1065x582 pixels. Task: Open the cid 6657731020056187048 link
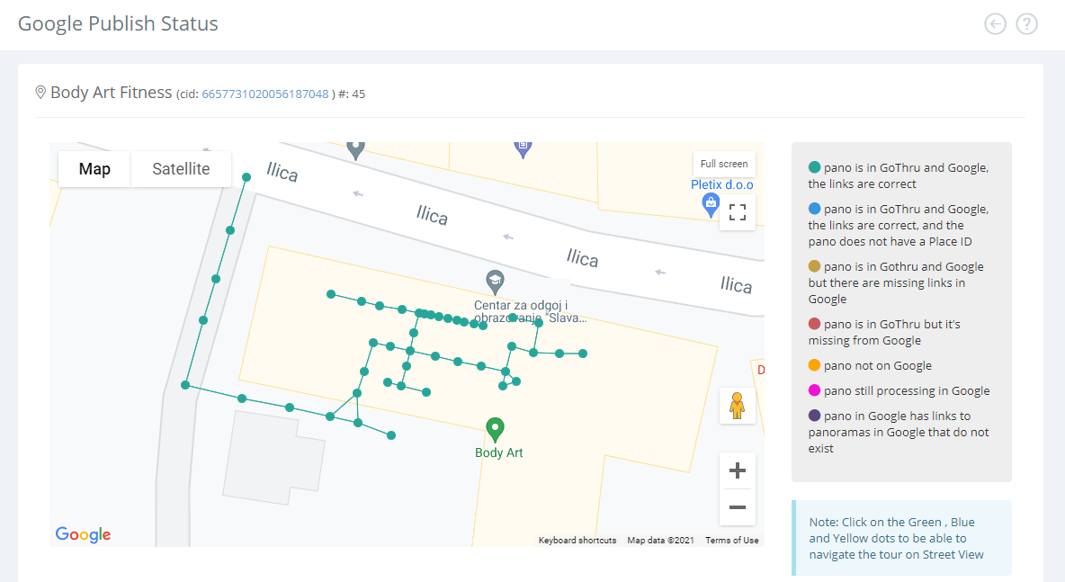point(264,94)
